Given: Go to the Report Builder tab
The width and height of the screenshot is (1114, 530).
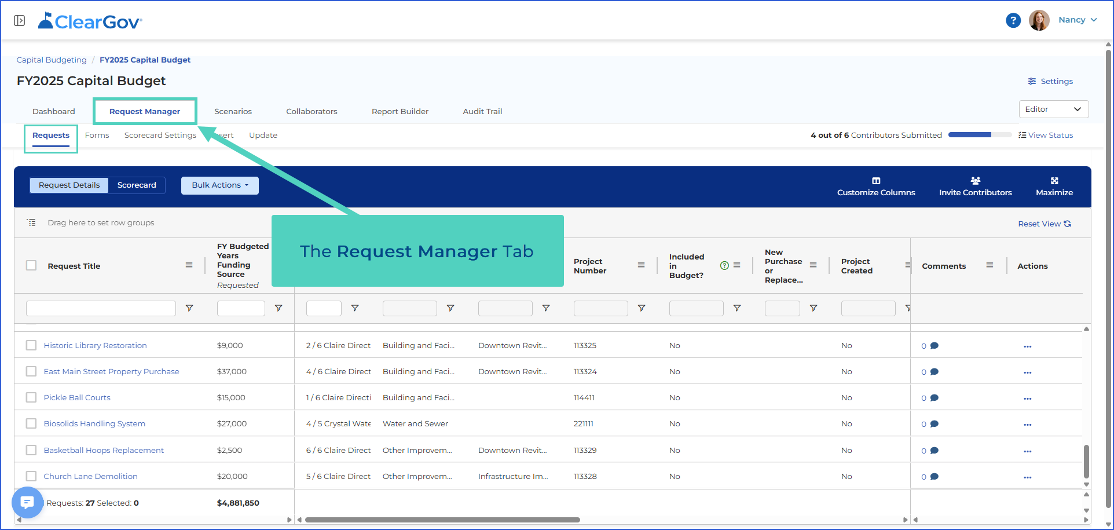Looking at the screenshot, I should point(400,111).
